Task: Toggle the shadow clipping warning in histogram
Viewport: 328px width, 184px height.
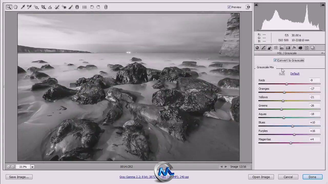Action: 256,5
